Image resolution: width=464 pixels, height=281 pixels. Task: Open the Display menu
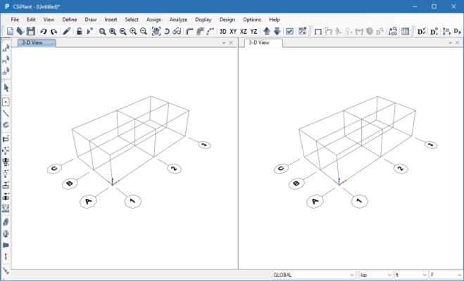coord(203,20)
